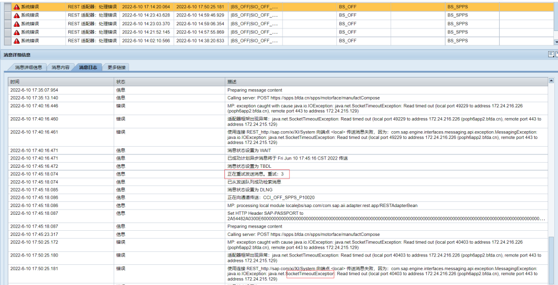This screenshot has width=558, height=285.
Task: Select row marker for message started 17:14:20.064
Action: point(7,7)
